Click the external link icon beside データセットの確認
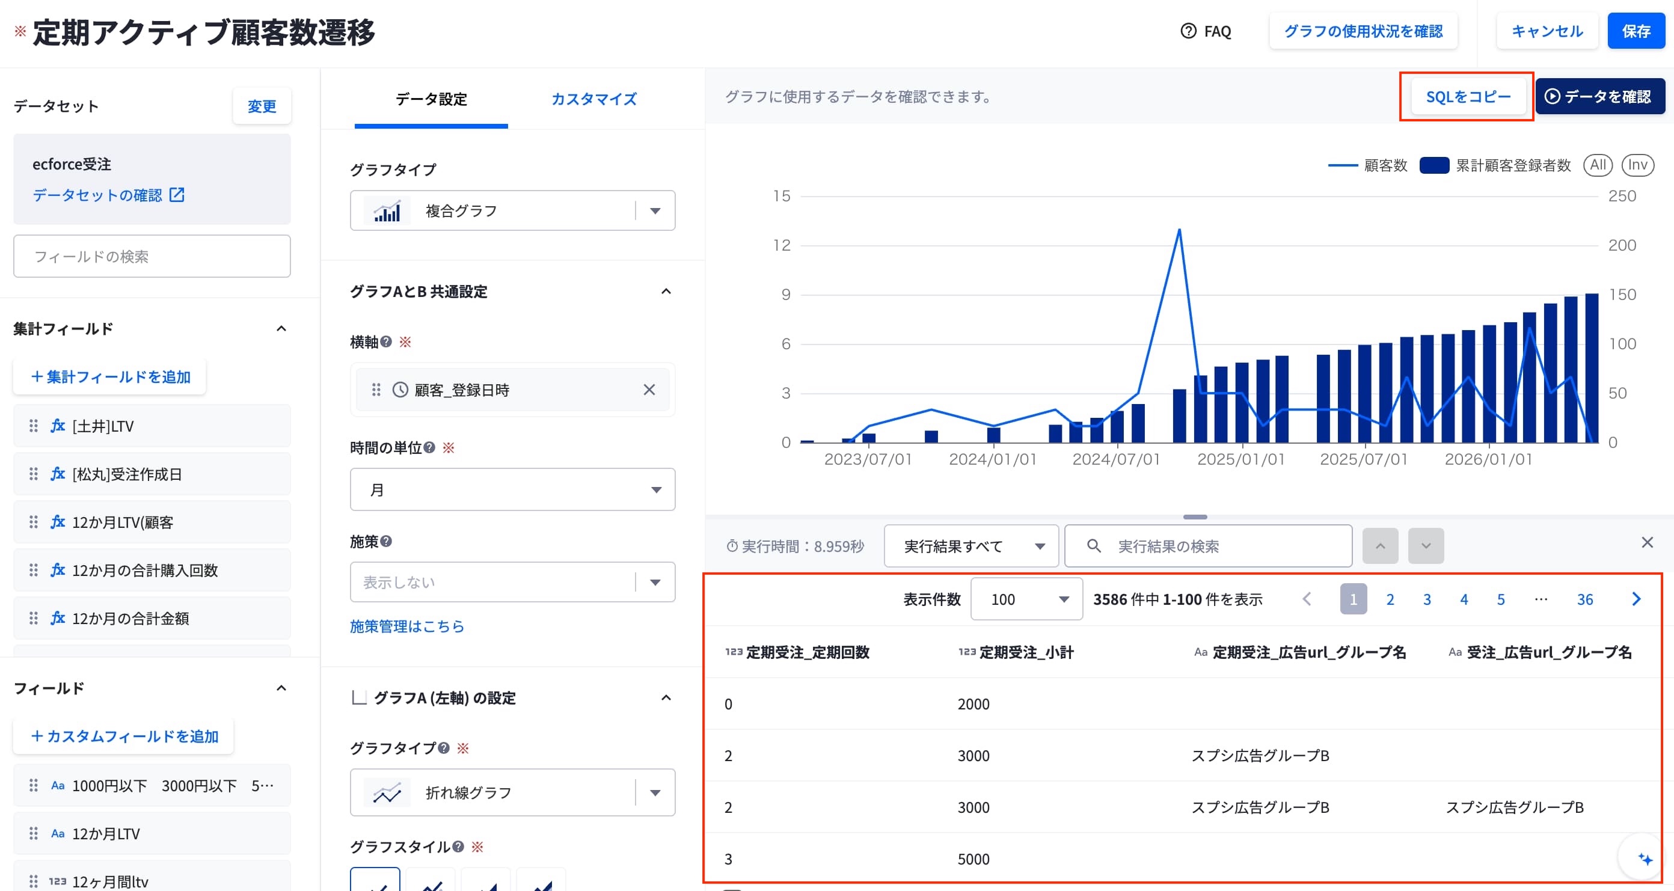The image size is (1674, 891). 177,195
